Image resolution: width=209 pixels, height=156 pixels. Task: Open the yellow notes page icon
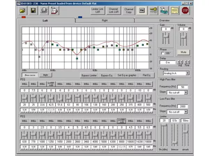tap(175, 10)
